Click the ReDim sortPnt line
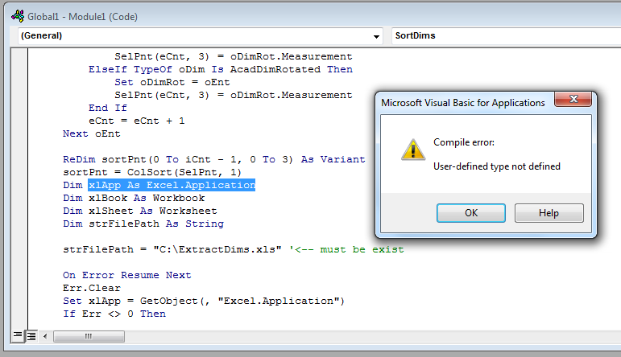Image resolution: width=621 pixels, height=357 pixels. [214, 159]
